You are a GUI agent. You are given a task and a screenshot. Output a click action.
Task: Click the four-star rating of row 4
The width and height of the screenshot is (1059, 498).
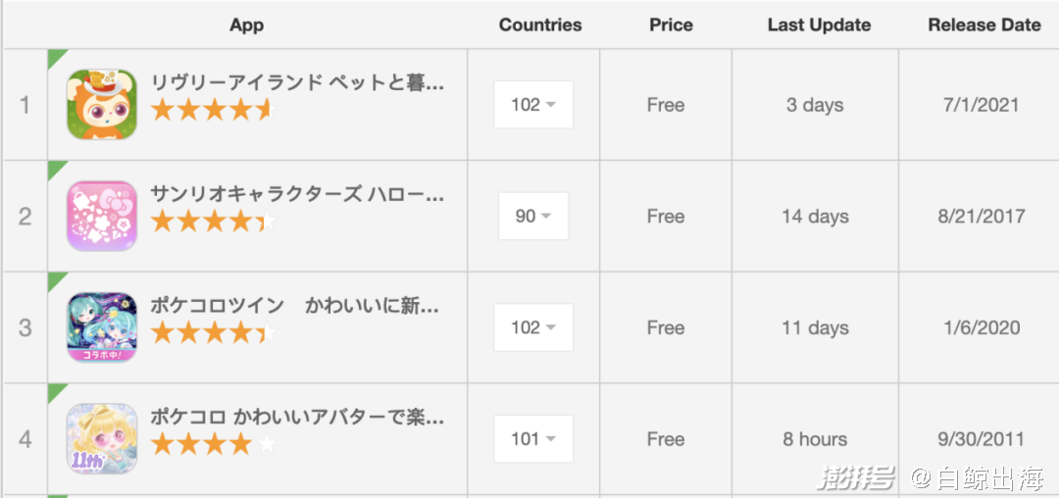pyautogui.click(x=212, y=445)
